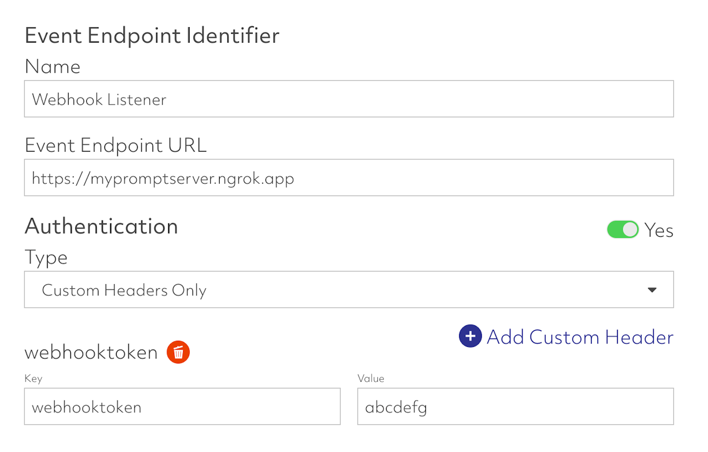The width and height of the screenshot is (708, 452).
Task: Focus the Name field containing Webhook Listener
Action: coord(348,99)
